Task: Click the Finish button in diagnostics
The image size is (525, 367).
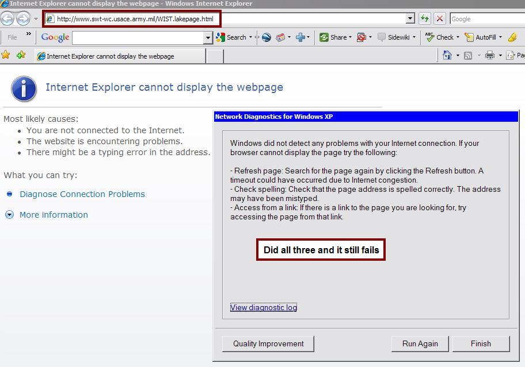Action: click(481, 343)
